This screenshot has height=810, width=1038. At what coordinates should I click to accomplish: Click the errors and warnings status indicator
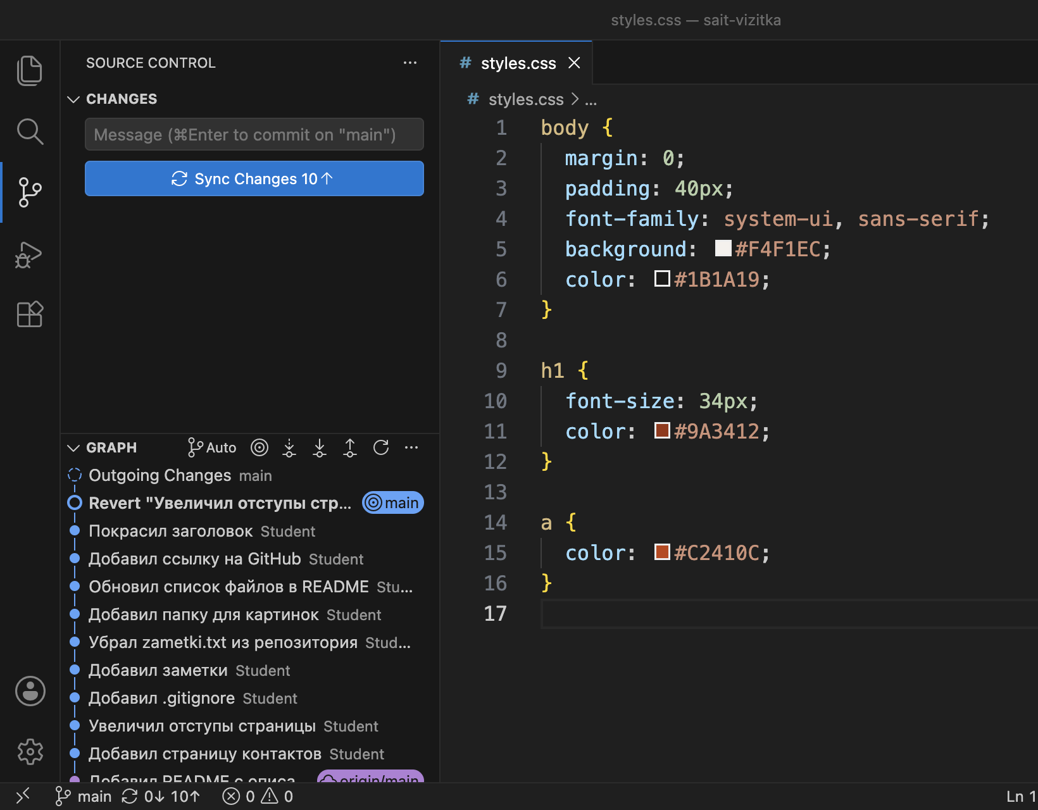coord(258,796)
